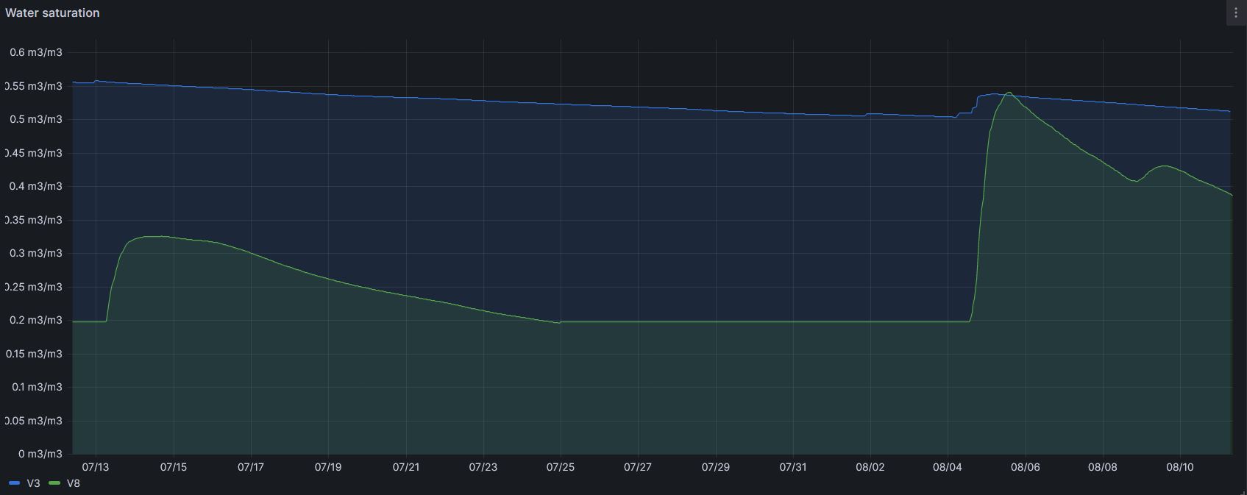1247x495 pixels.
Task: Click the green V8 legend color swatch
Action: [x=54, y=483]
